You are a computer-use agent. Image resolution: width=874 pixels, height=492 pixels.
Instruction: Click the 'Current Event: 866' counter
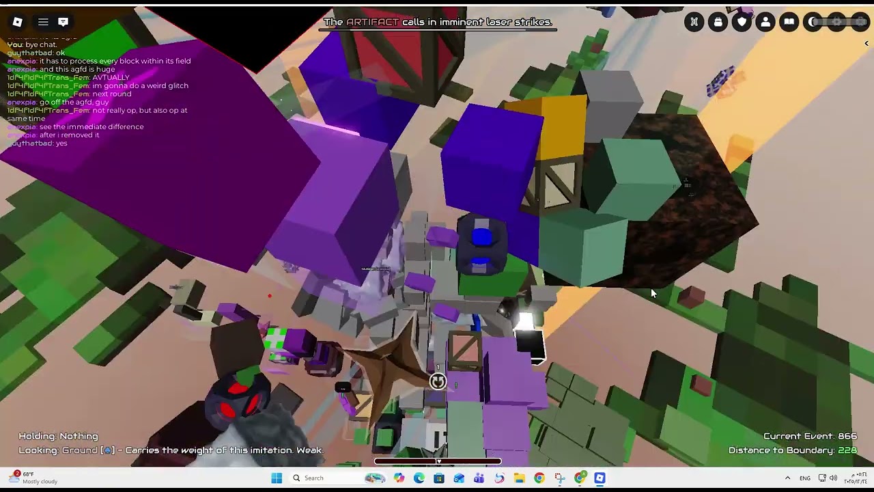(810, 436)
